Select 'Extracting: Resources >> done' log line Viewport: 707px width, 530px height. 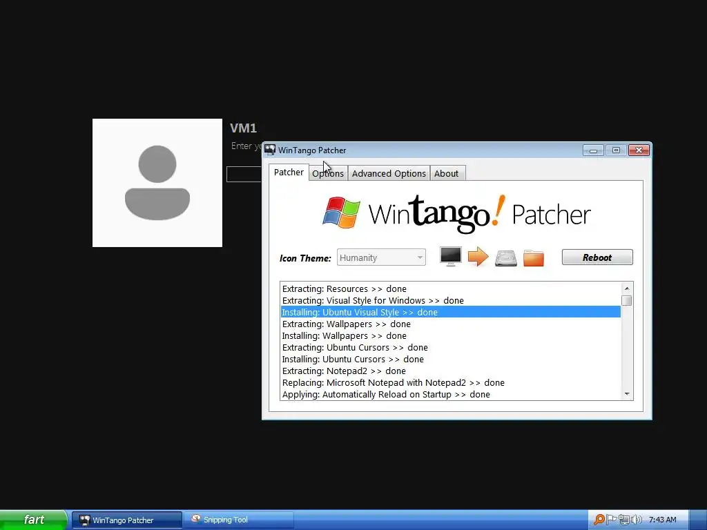[450, 289]
